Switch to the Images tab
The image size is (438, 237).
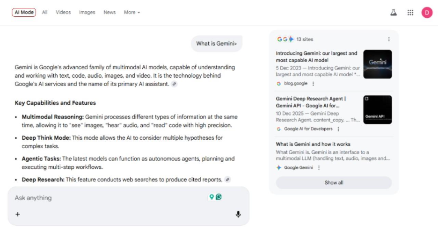pos(87,12)
